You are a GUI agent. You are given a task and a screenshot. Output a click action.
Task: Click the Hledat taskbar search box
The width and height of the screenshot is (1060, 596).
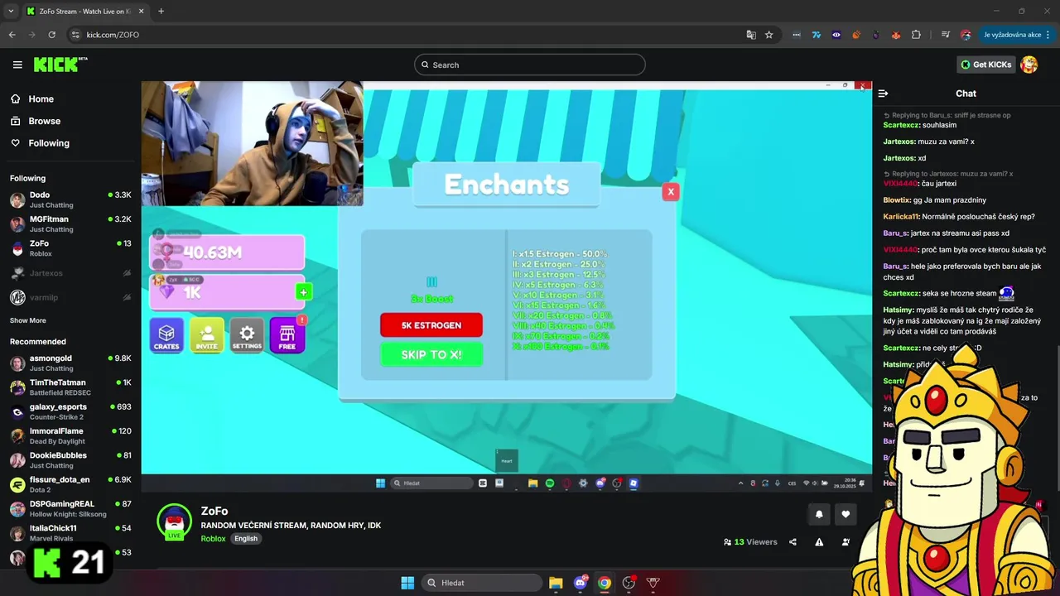[x=480, y=583]
